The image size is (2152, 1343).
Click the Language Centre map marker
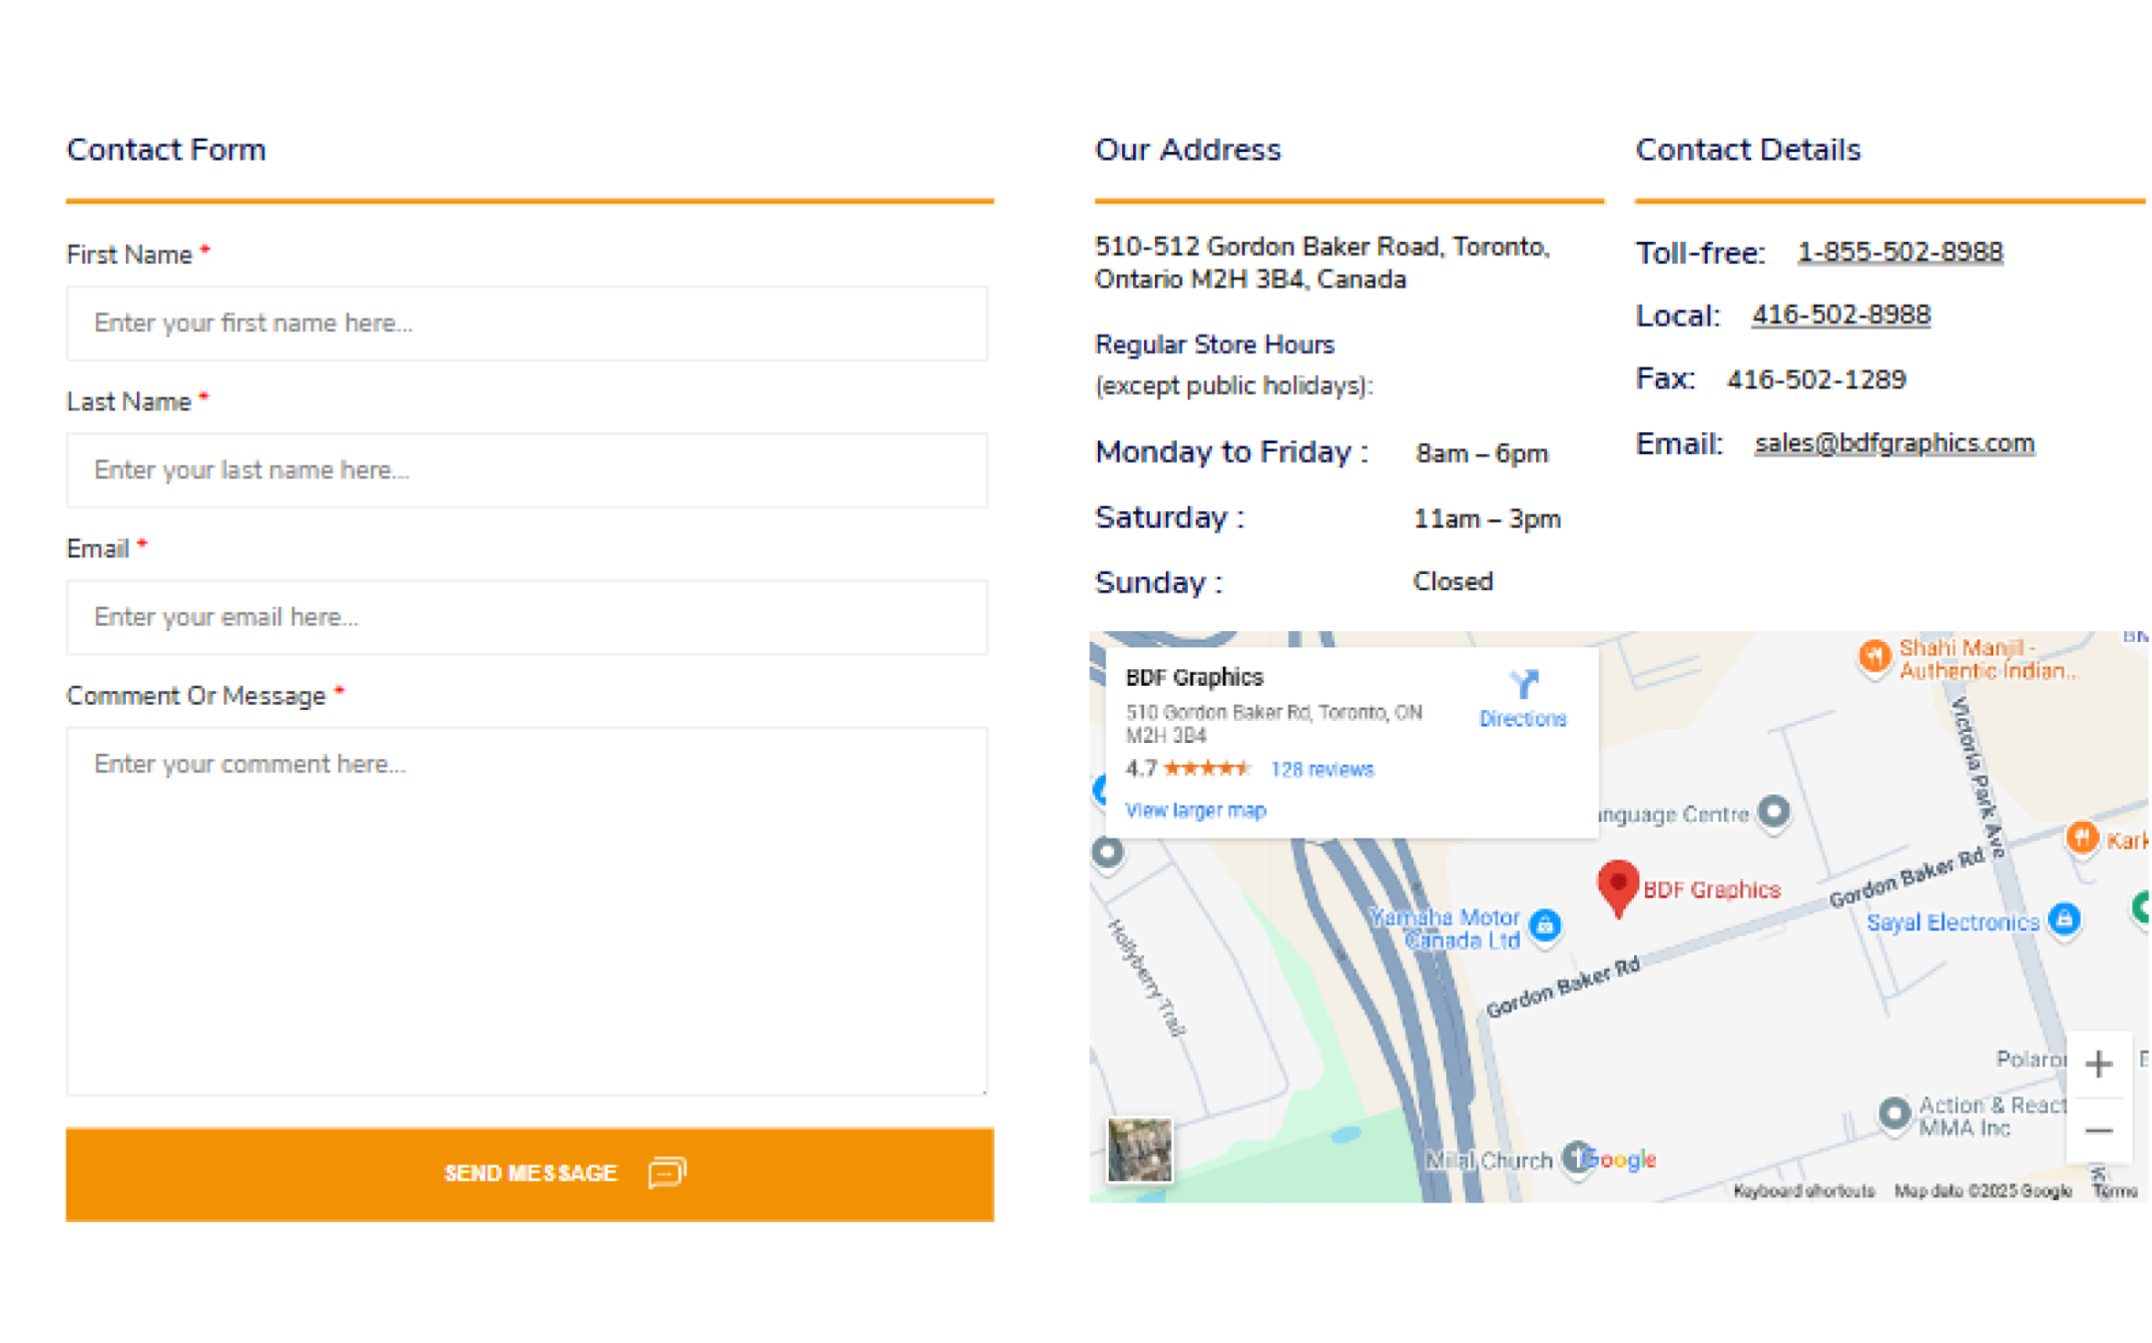pyautogui.click(x=1776, y=812)
